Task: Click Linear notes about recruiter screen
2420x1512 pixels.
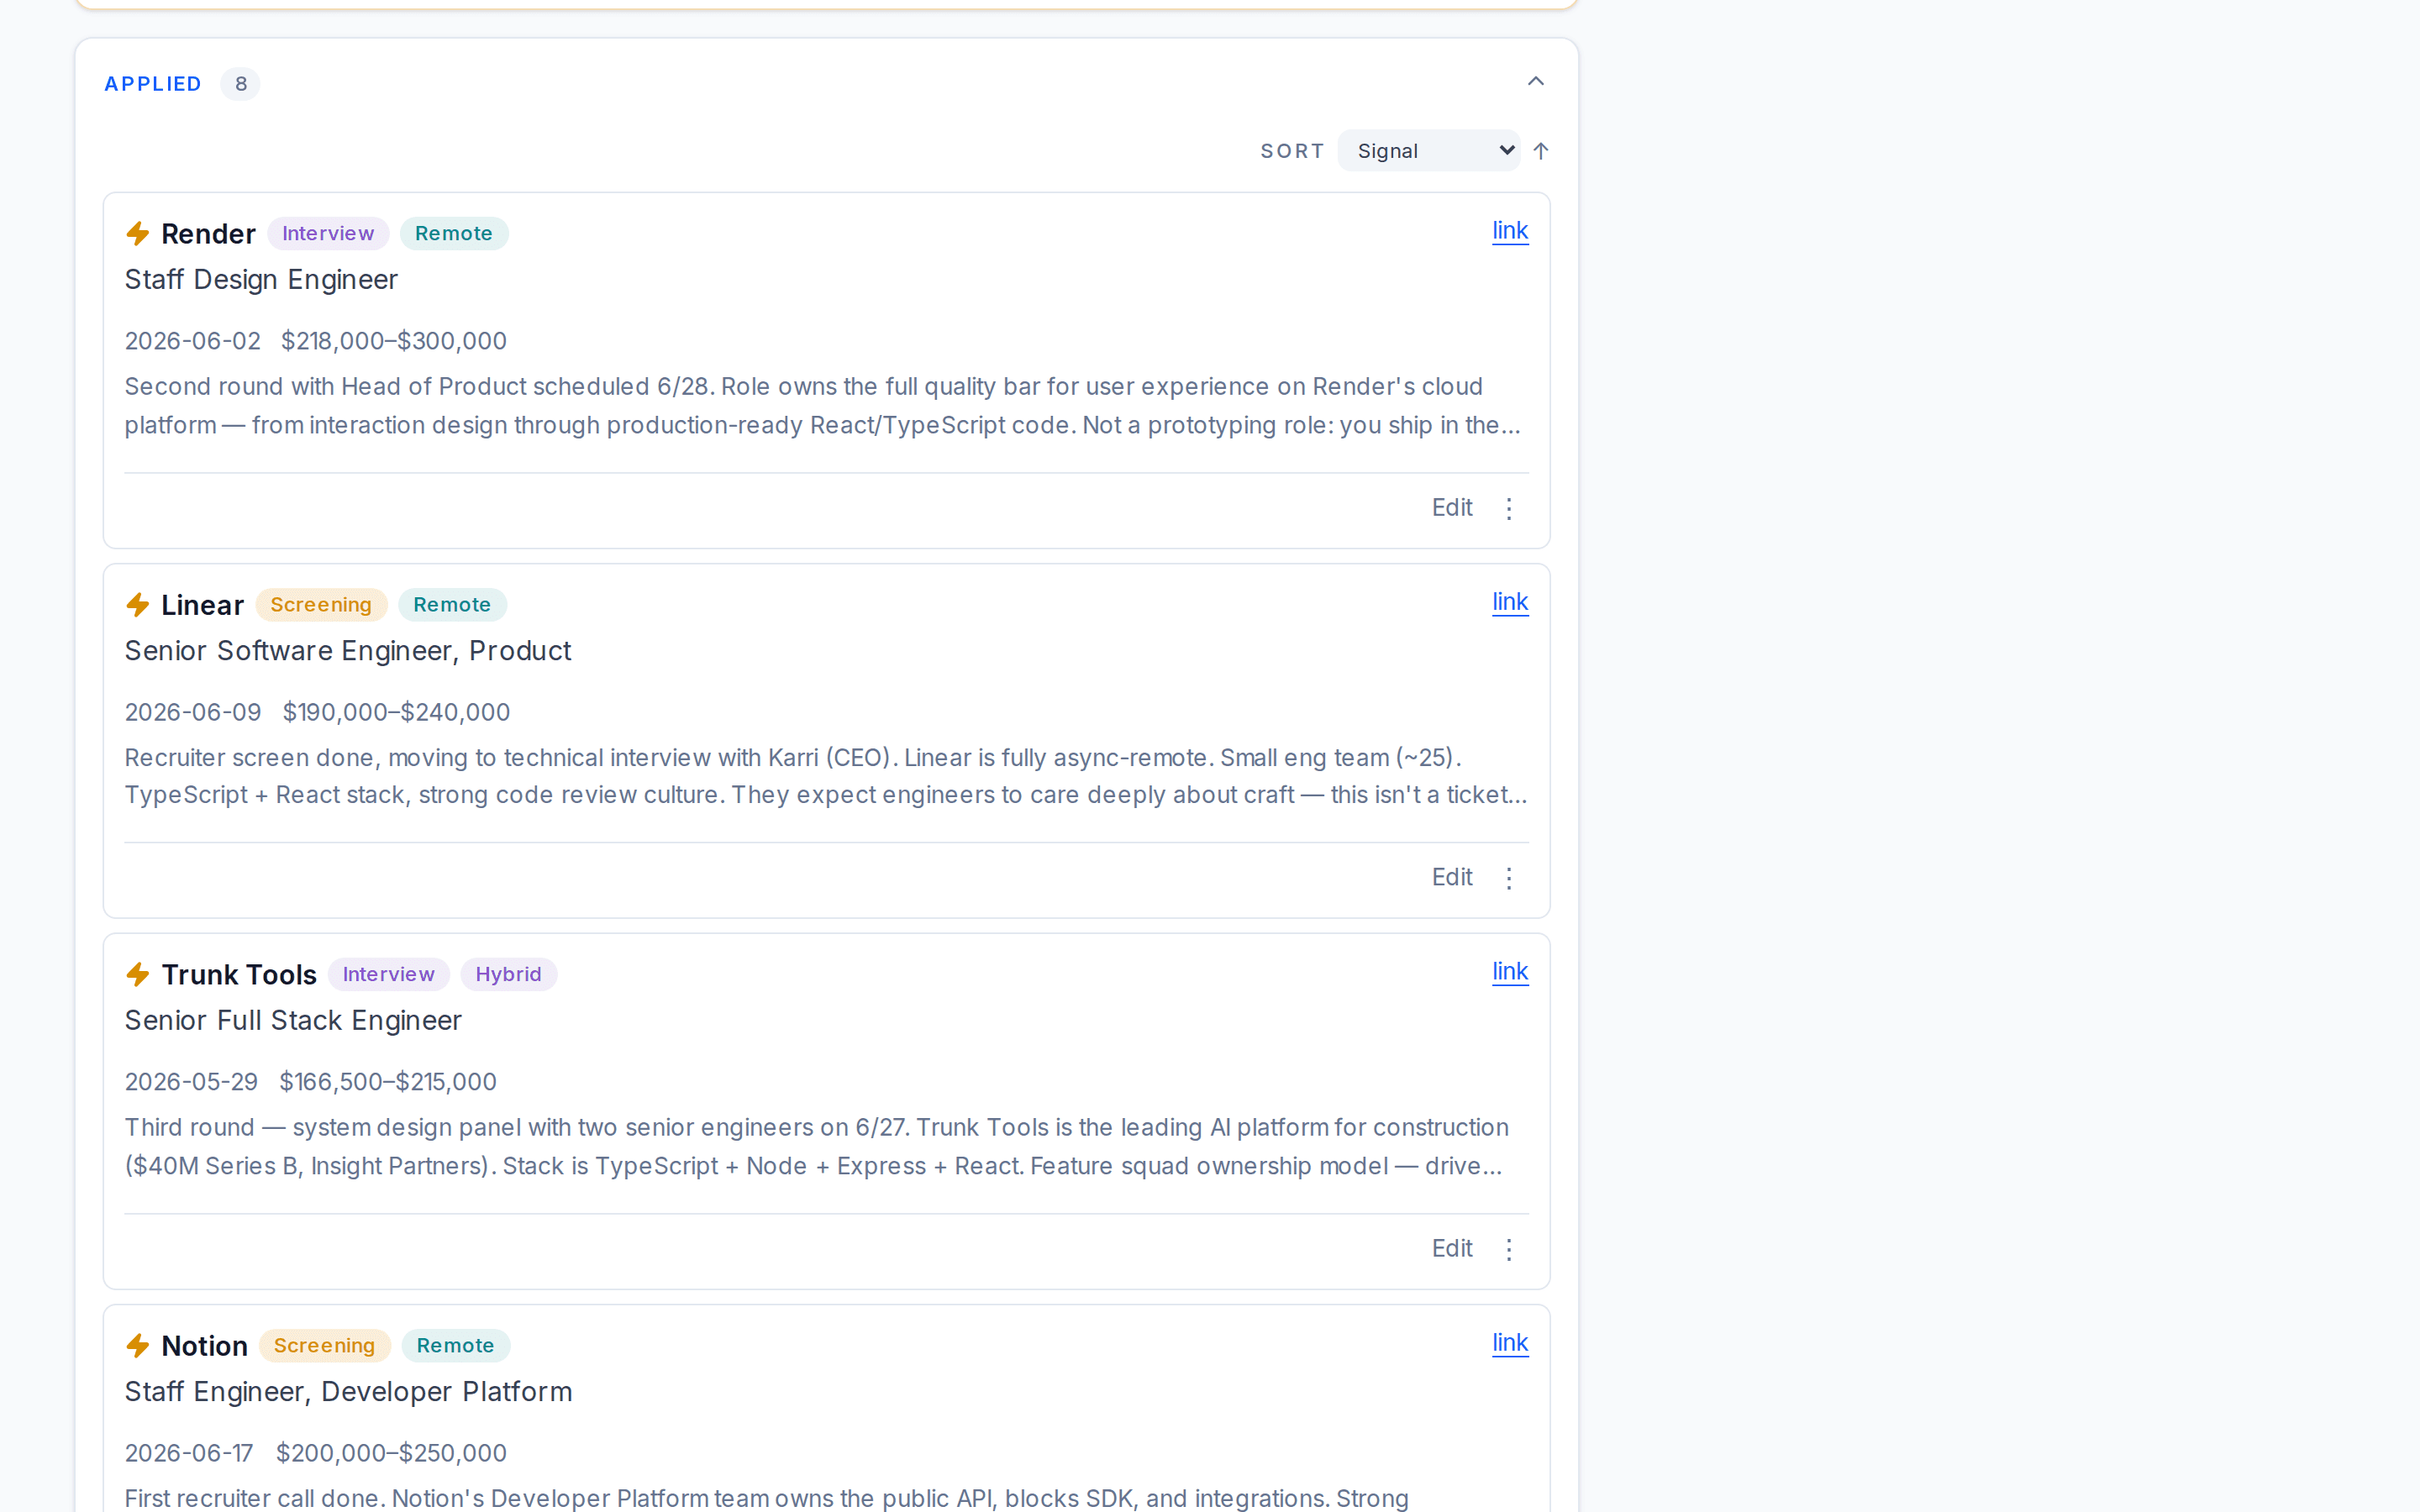Action: click(x=826, y=776)
